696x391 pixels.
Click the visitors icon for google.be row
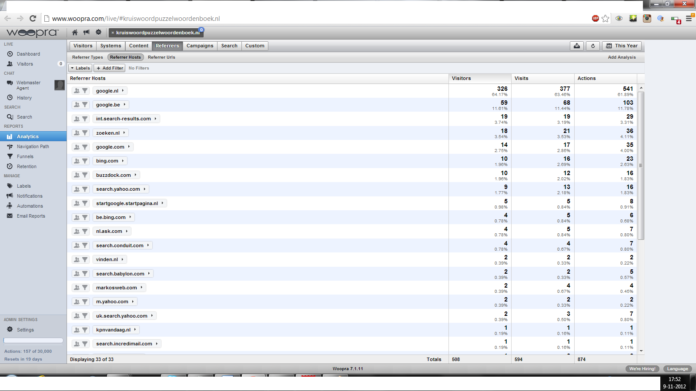coord(77,105)
